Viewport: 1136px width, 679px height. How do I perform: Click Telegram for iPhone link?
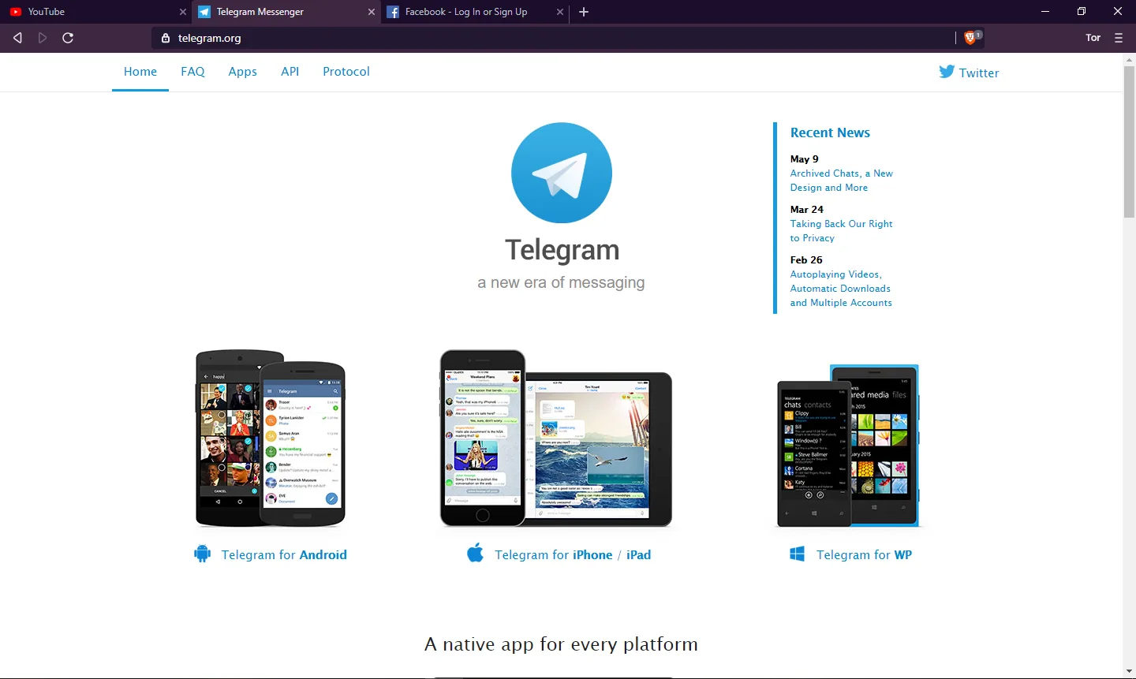tap(554, 554)
